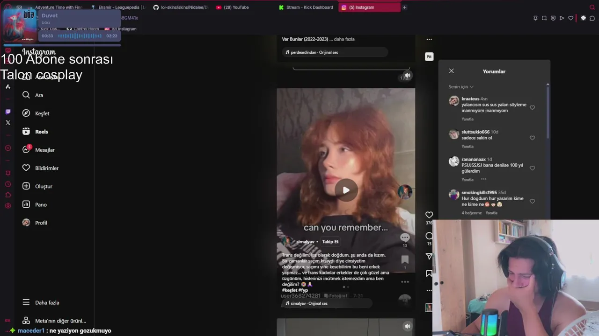Screen dimensions: 599x336
Task: View 4 beğenme likes on smokingkills1995's comment
Action: pyautogui.click(x=472, y=213)
